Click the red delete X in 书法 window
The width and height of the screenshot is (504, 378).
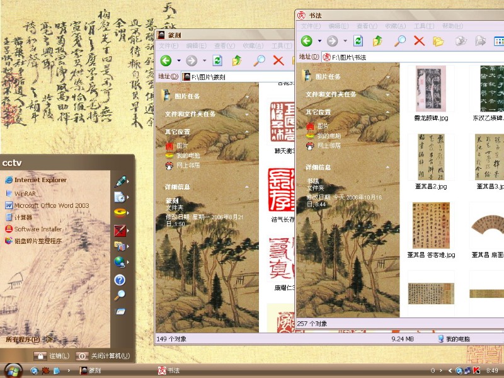tap(419, 41)
